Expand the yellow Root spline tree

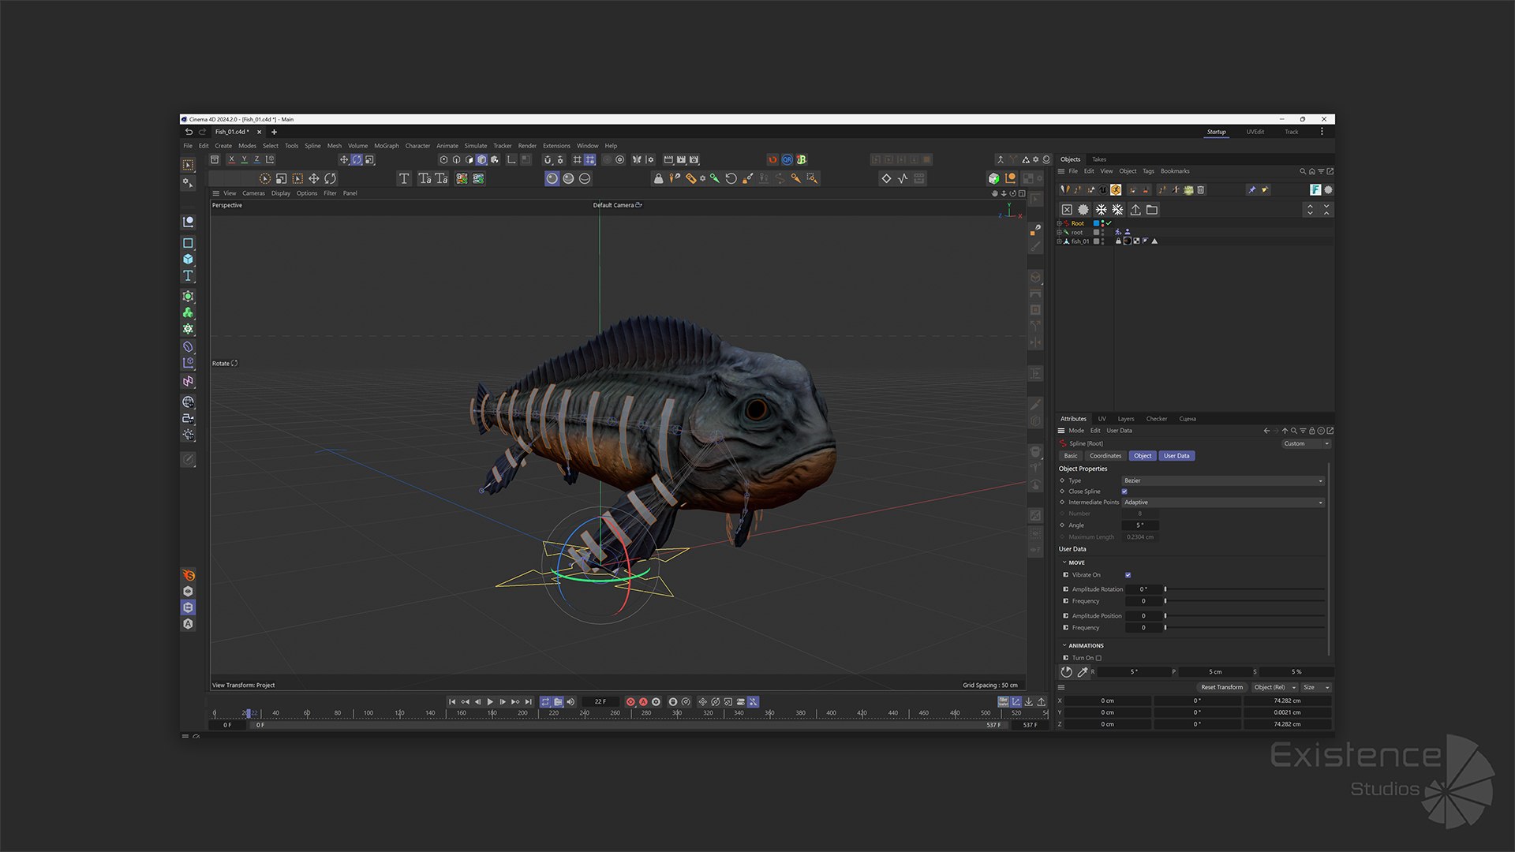coord(1059,223)
